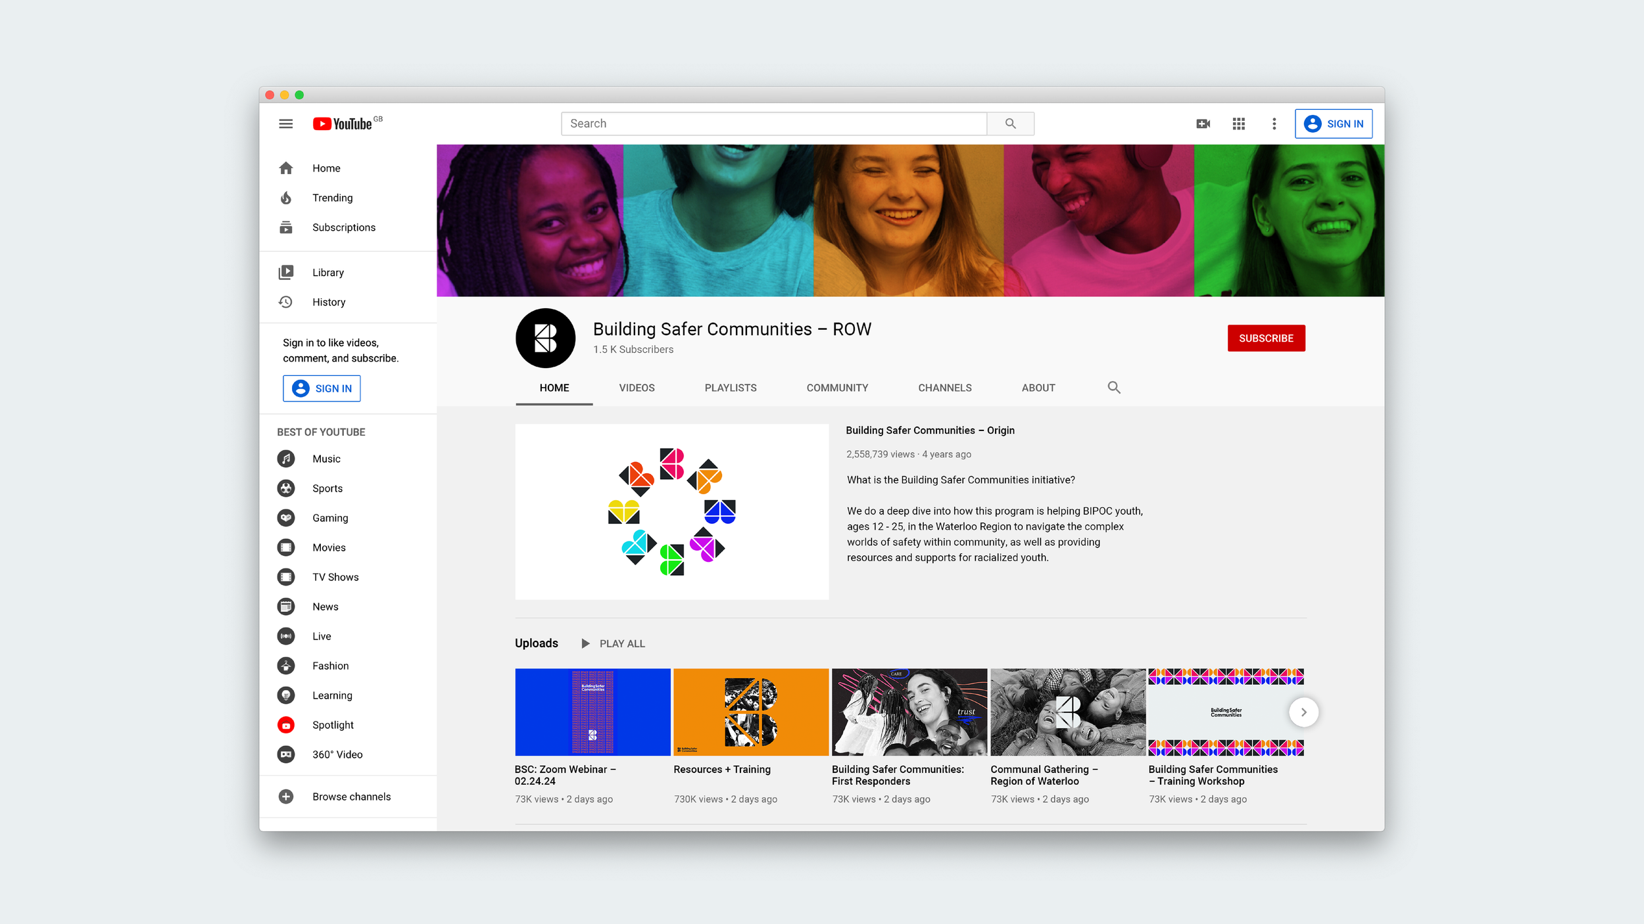Click the channel avatar logo

545,338
